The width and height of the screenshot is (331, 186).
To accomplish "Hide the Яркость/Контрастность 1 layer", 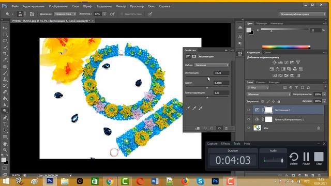I will click(x=249, y=119).
